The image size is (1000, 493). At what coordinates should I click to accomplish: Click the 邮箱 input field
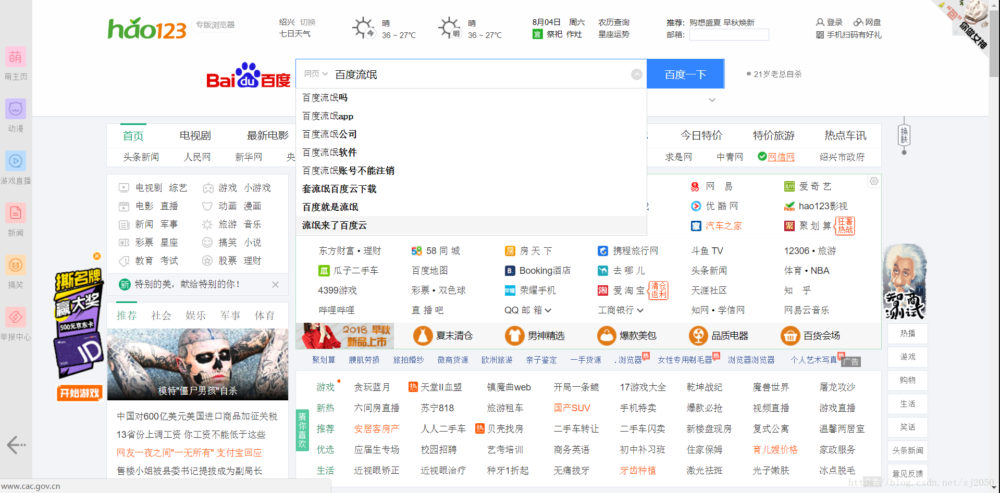[729, 35]
